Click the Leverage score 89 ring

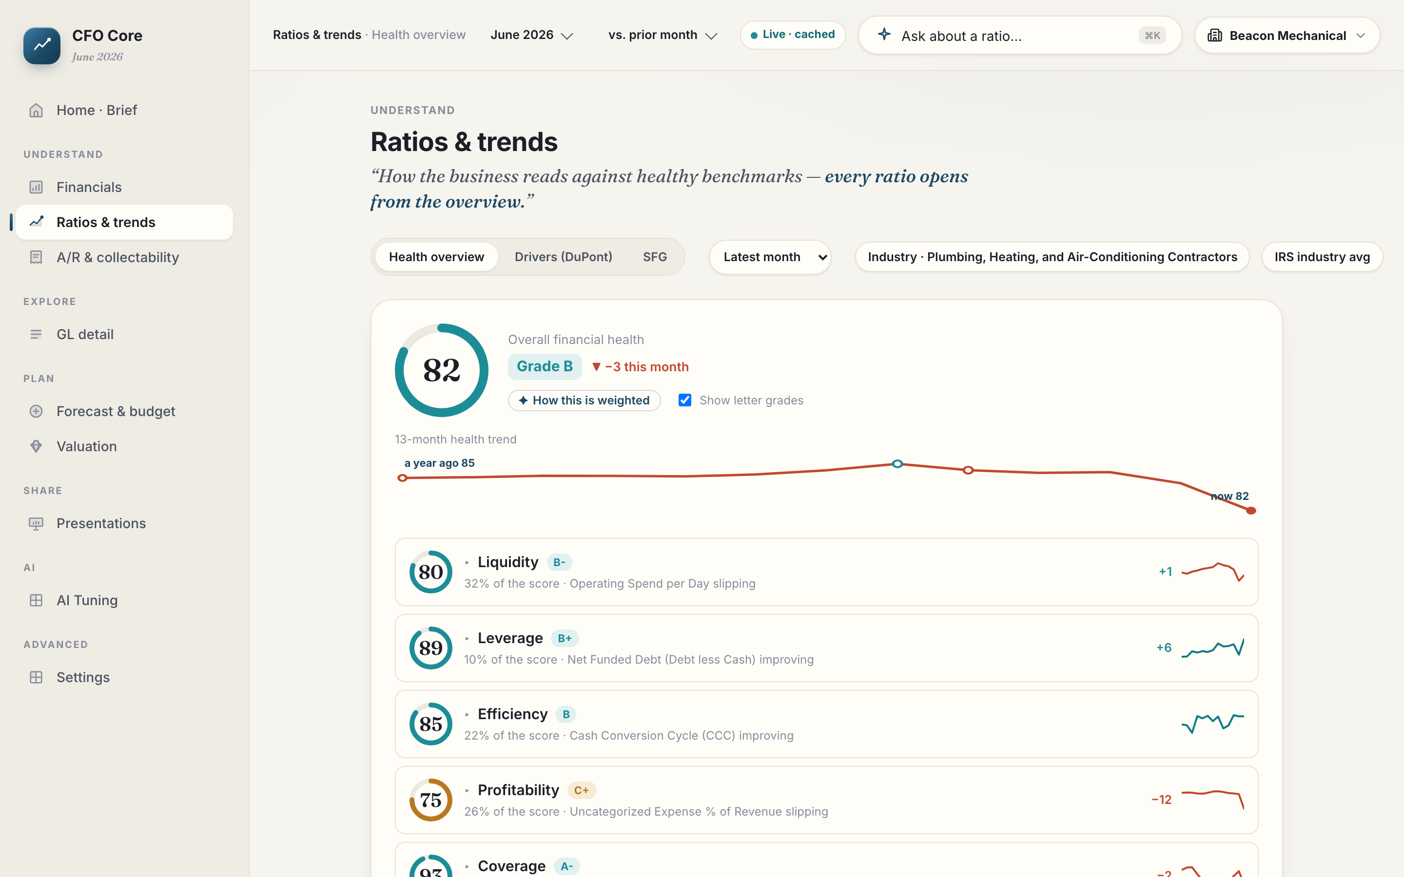pos(430,648)
